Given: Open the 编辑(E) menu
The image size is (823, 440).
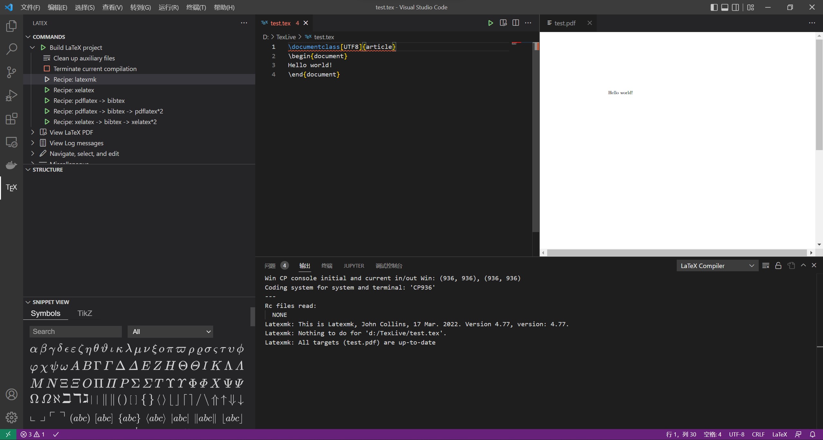Looking at the screenshot, I should (x=58, y=7).
